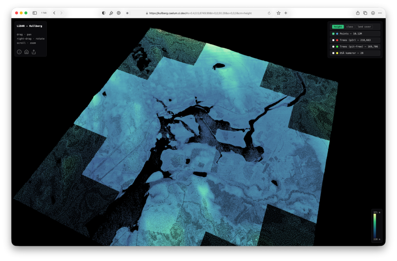
Task: Enable the Trees (p2r) layer
Action: 333,40
